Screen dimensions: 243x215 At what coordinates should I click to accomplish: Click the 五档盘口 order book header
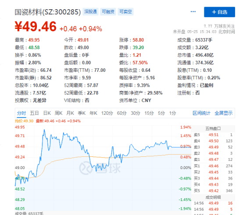[x=213, y=128]
